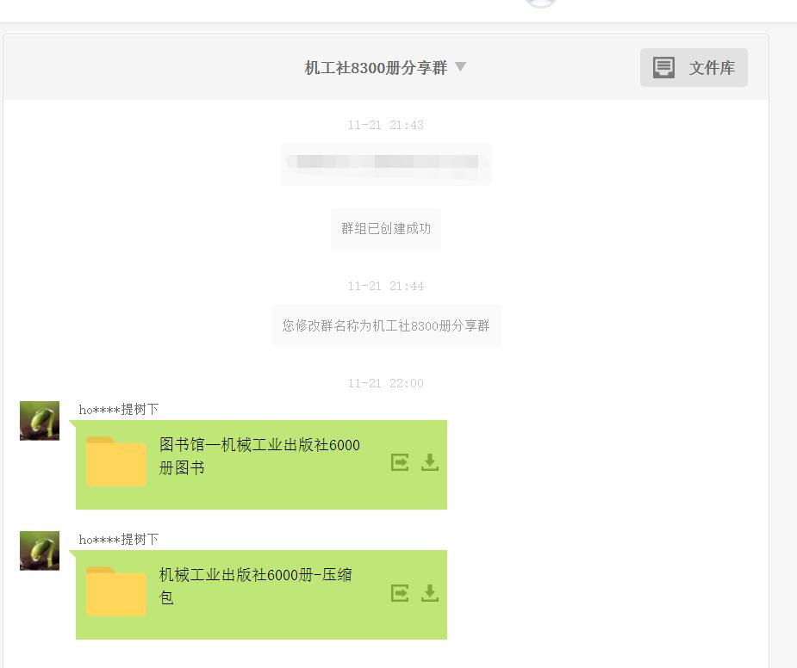Click the timestamp 11-21 22:00
The height and width of the screenshot is (668, 797).
click(385, 383)
